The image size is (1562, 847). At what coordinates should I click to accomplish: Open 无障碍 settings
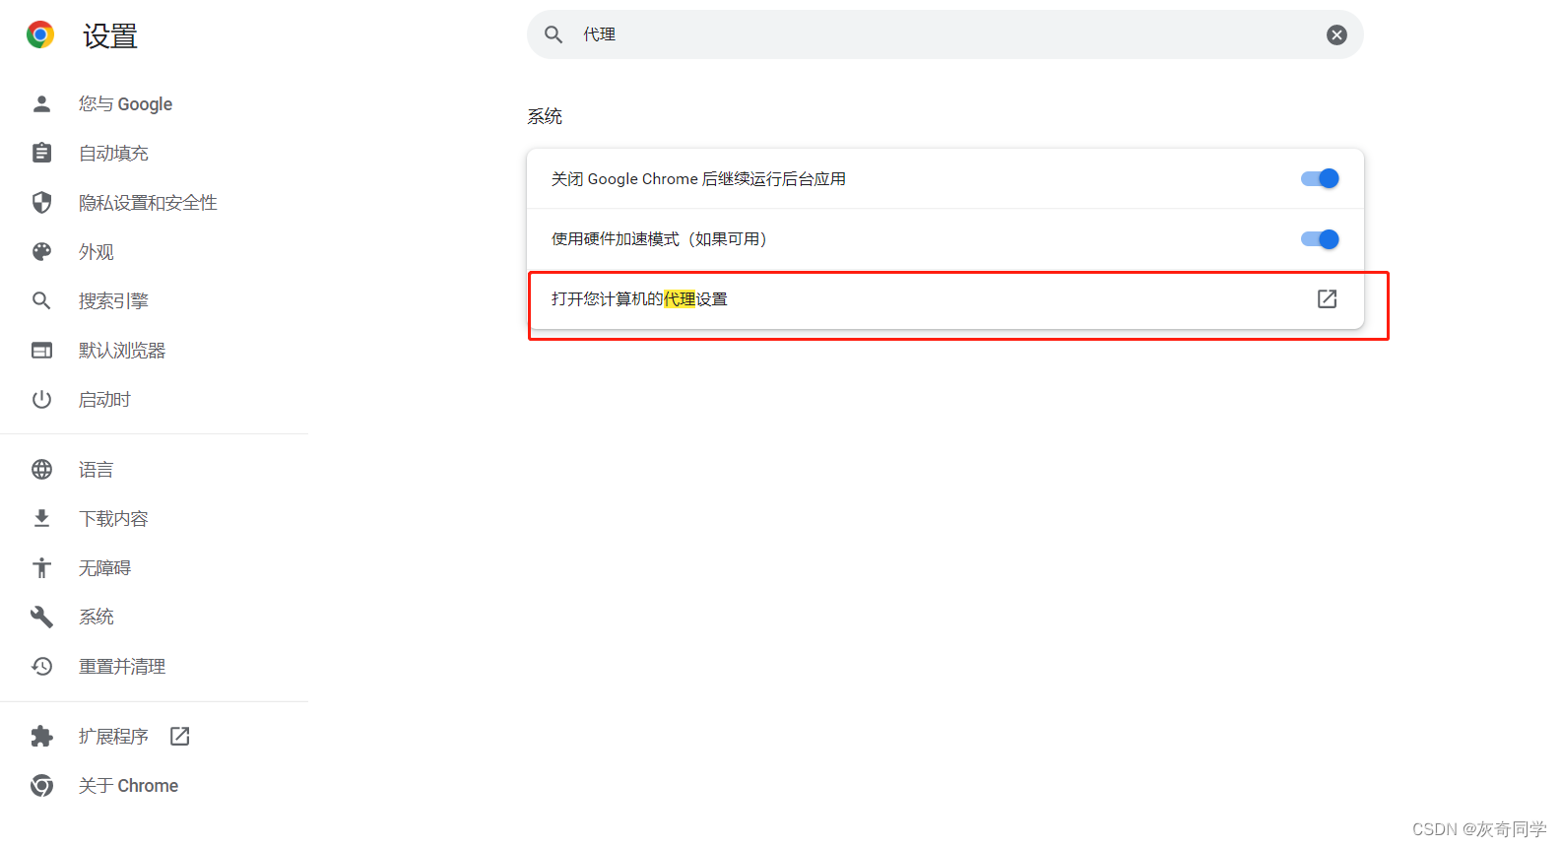(x=104, y=567)
